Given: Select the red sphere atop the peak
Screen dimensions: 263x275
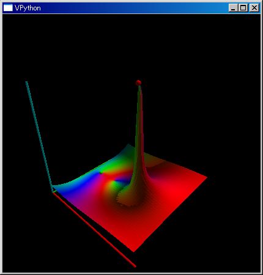Looking at the screenshot, I should (x=138, y=82).
